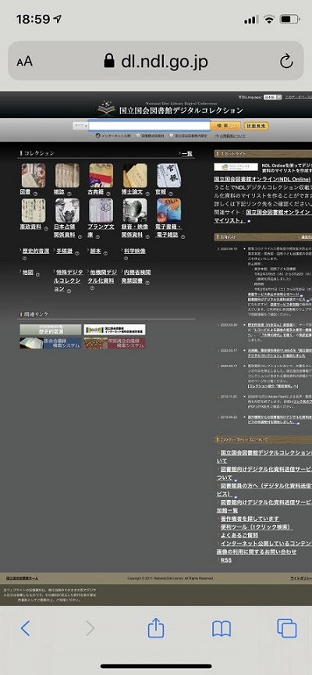
Task: Open Safari's share sheet icon
Action: (156, 627)
